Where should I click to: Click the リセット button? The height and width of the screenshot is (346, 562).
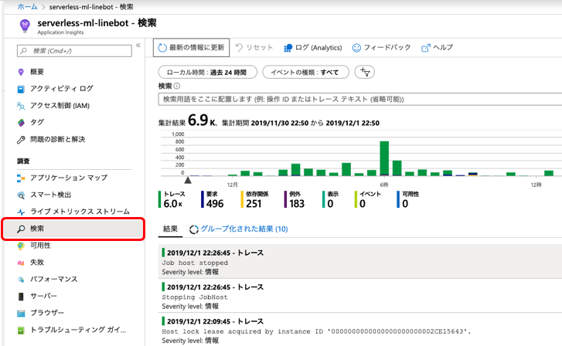point(254,47)
